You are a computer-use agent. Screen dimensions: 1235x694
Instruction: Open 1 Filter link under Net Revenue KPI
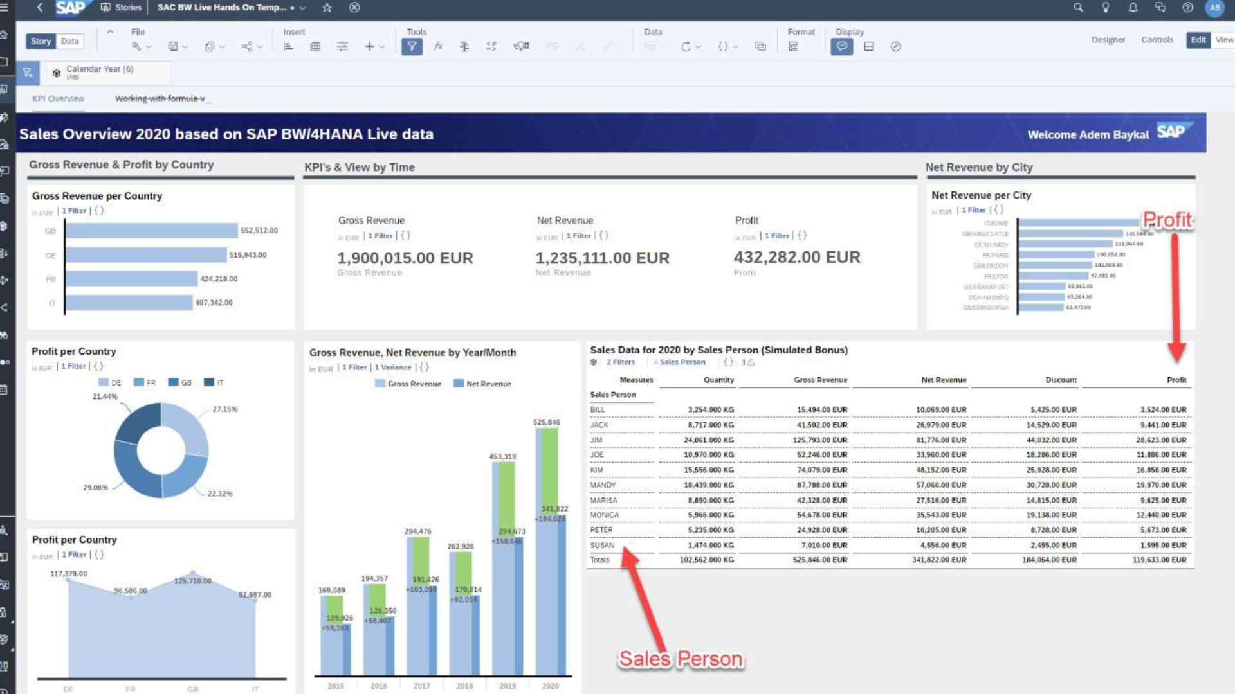tap(578, 236)
